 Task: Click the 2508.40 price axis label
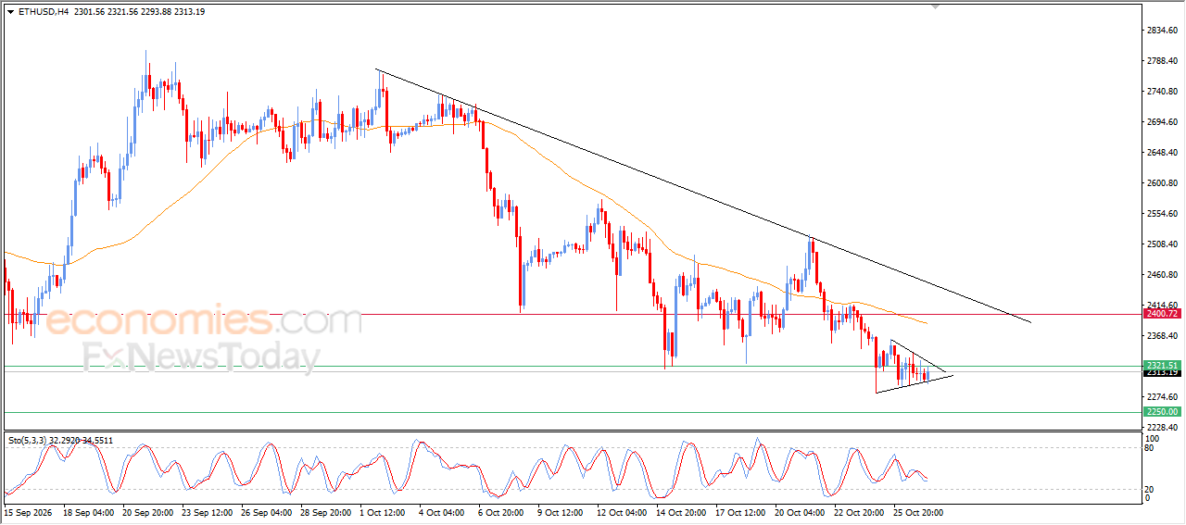1161,244
